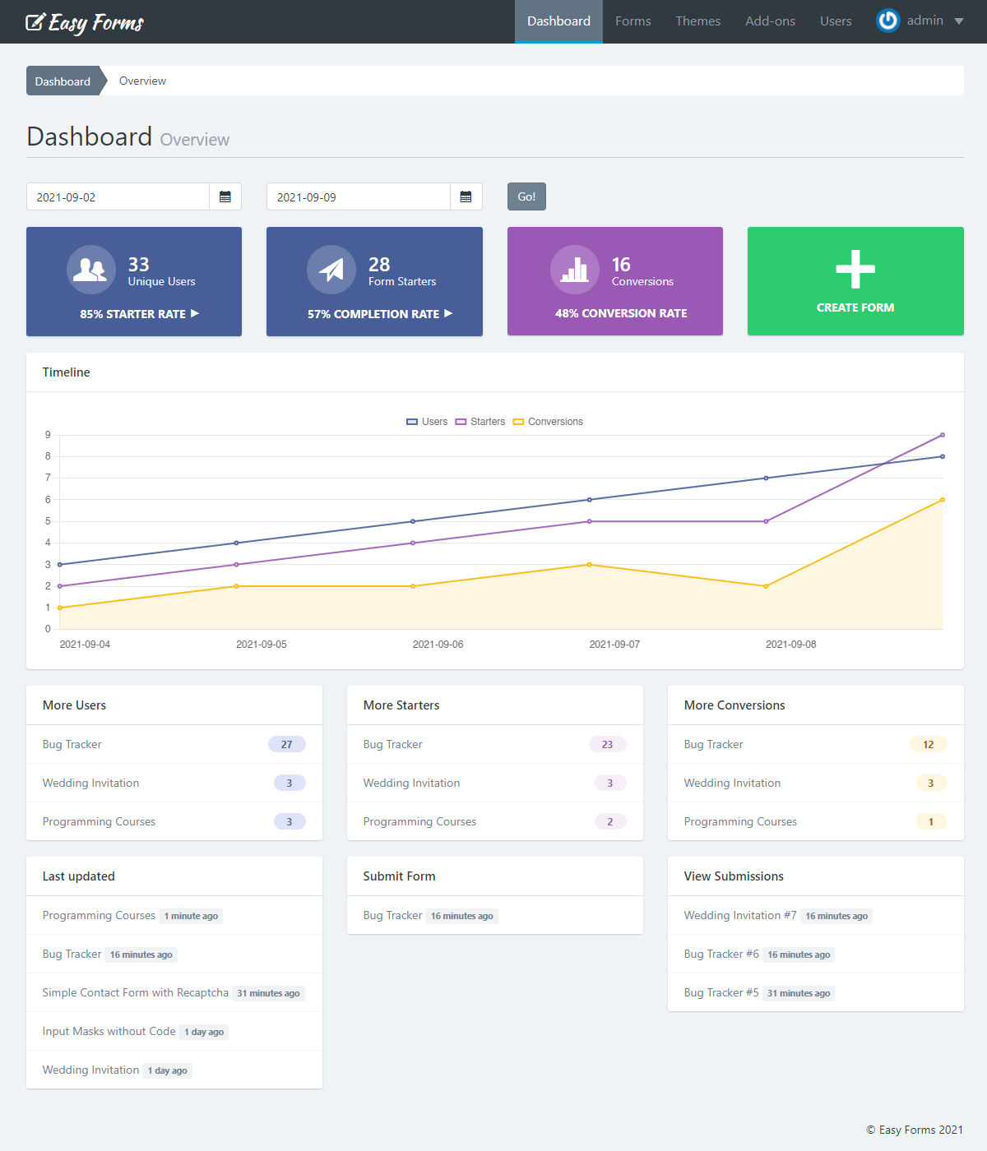Click the Unique Users people icon
Image resolution: width=987 pixels, height=1151 pixels.
[x=90, y=270]
